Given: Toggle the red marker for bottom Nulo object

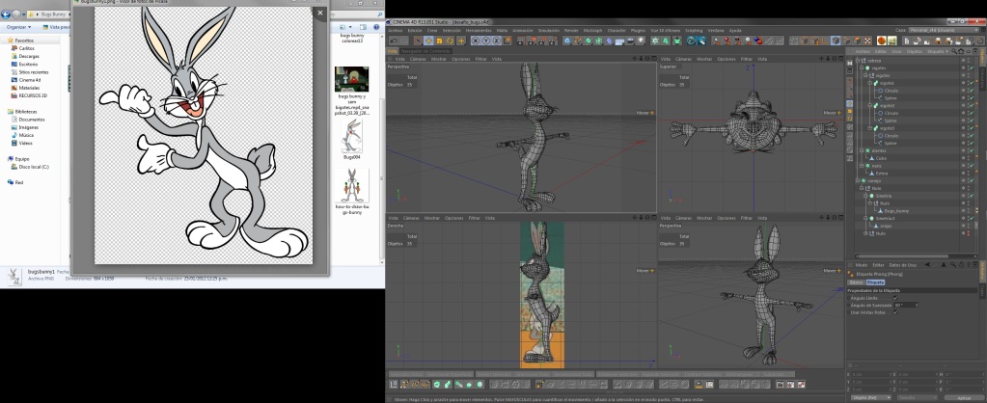Looking at the screenshot, I should (968, 233).
